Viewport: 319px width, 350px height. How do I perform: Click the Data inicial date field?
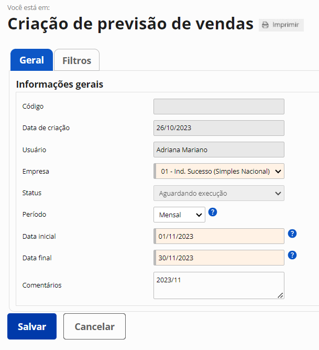tap(219, 236)
